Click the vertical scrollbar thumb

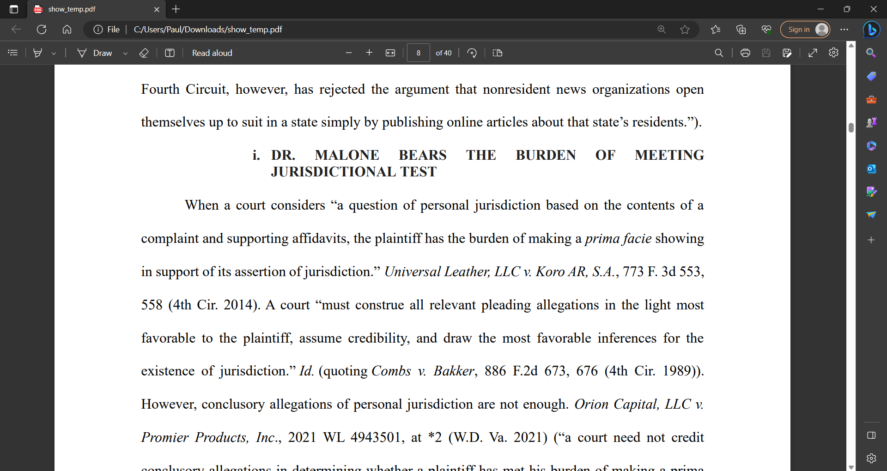point(851,128)
